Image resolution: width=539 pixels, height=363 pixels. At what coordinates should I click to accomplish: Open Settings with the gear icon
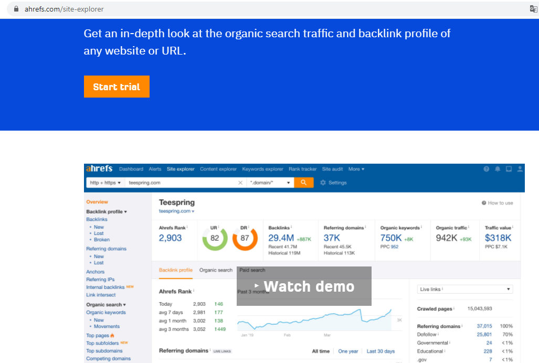coord(333,183)
